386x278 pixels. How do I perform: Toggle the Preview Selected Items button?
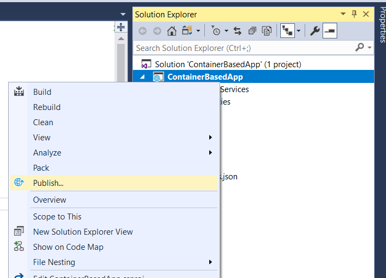tap(330, 31)
